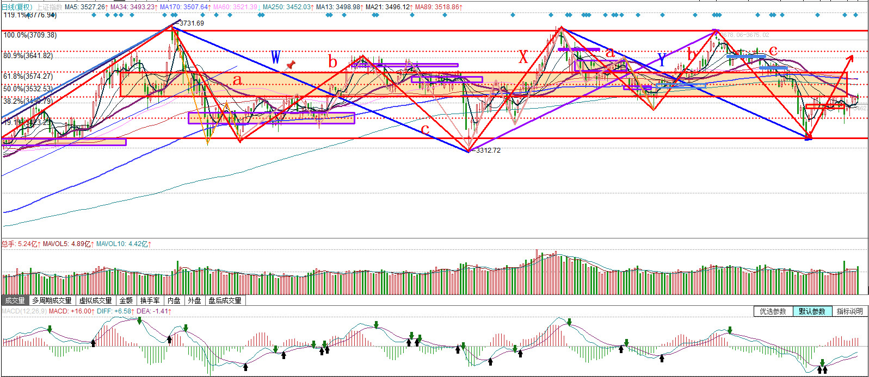Image resolution: width=869 pixels, height=377 pixels.
Task: Select the 盘后成交量 tab
Action: [225, 300]
